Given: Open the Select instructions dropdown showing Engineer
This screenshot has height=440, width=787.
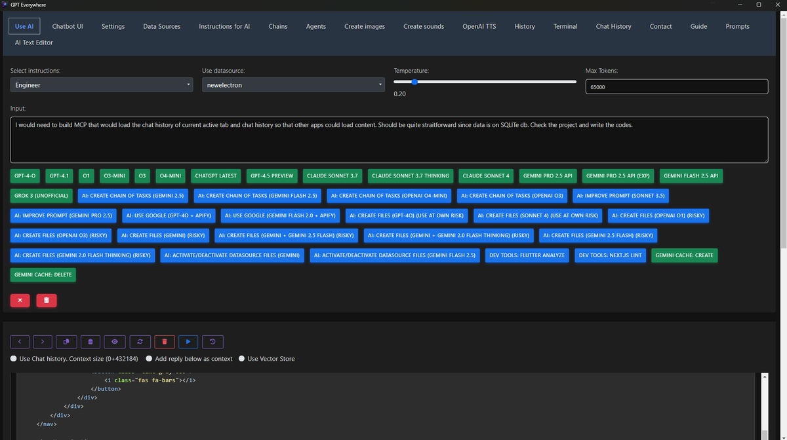Looking at the screenshot, I should [102, 85].
